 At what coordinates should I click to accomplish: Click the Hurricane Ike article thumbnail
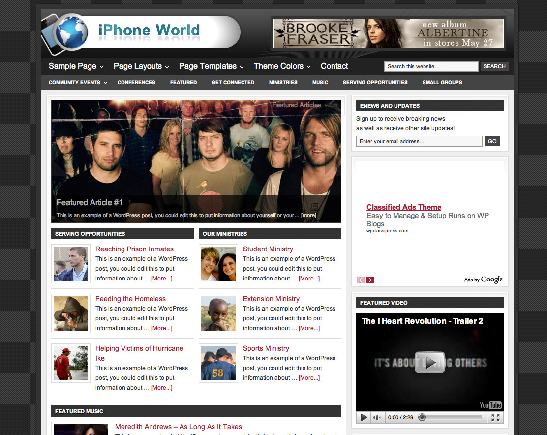(71, 363)
